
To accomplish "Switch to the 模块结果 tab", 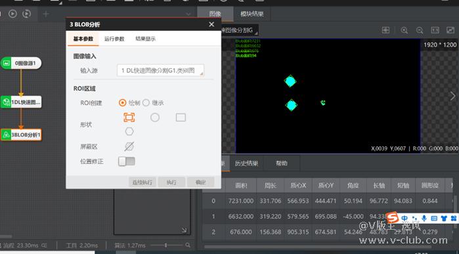I will (x=252, y=14).
